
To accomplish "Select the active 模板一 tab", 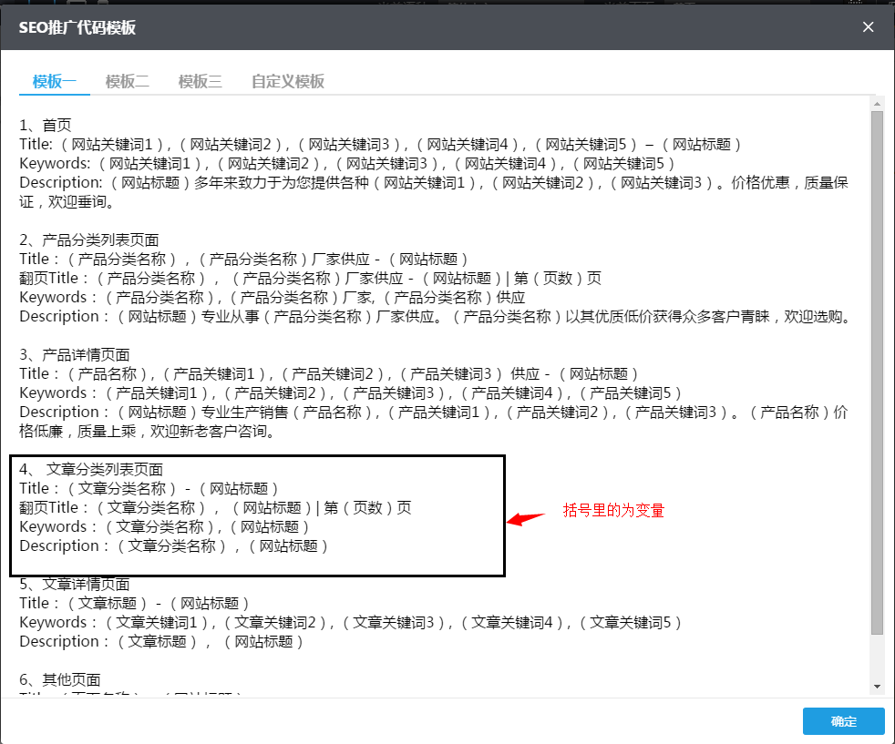I will tap(54, 81).
